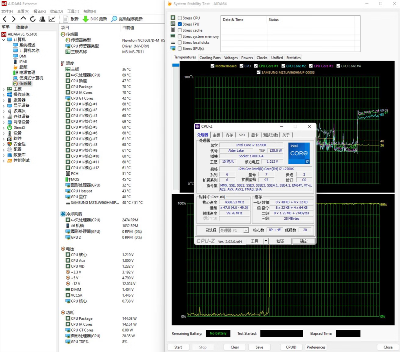This screenshot has width=400, height=352.
Task: Toggle SAMSUNG MZ1LW960HMJP graph checkbox
Action: [259, 72]
